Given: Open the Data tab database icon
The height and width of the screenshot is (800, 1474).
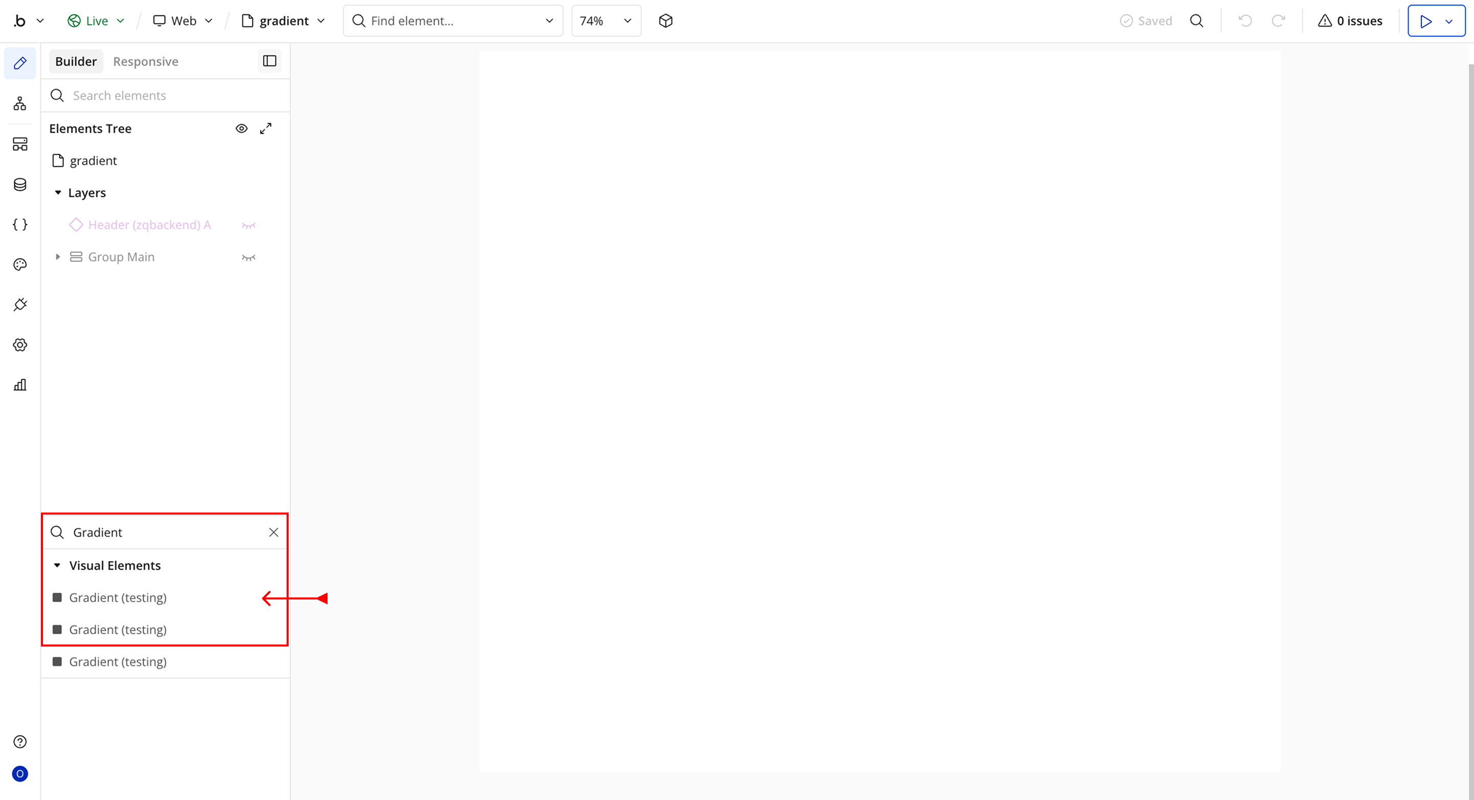Looking at the screenshot, I should pyautogui.click(x=20, y=184).
